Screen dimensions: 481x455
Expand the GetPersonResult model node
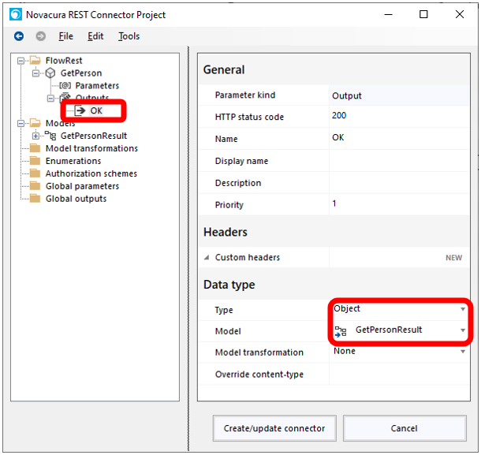(36, 136)
